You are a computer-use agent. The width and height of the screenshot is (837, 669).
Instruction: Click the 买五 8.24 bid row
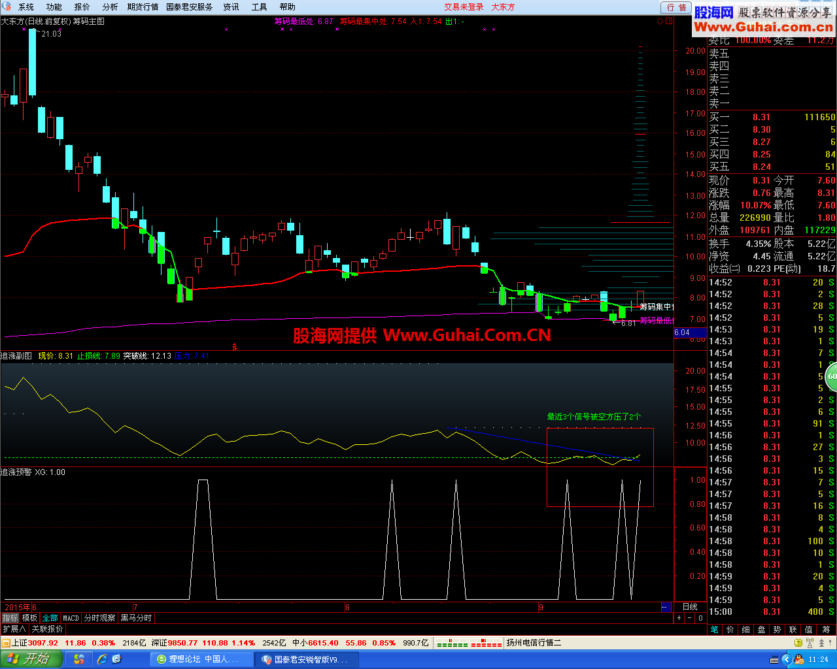tap(772, 167)
